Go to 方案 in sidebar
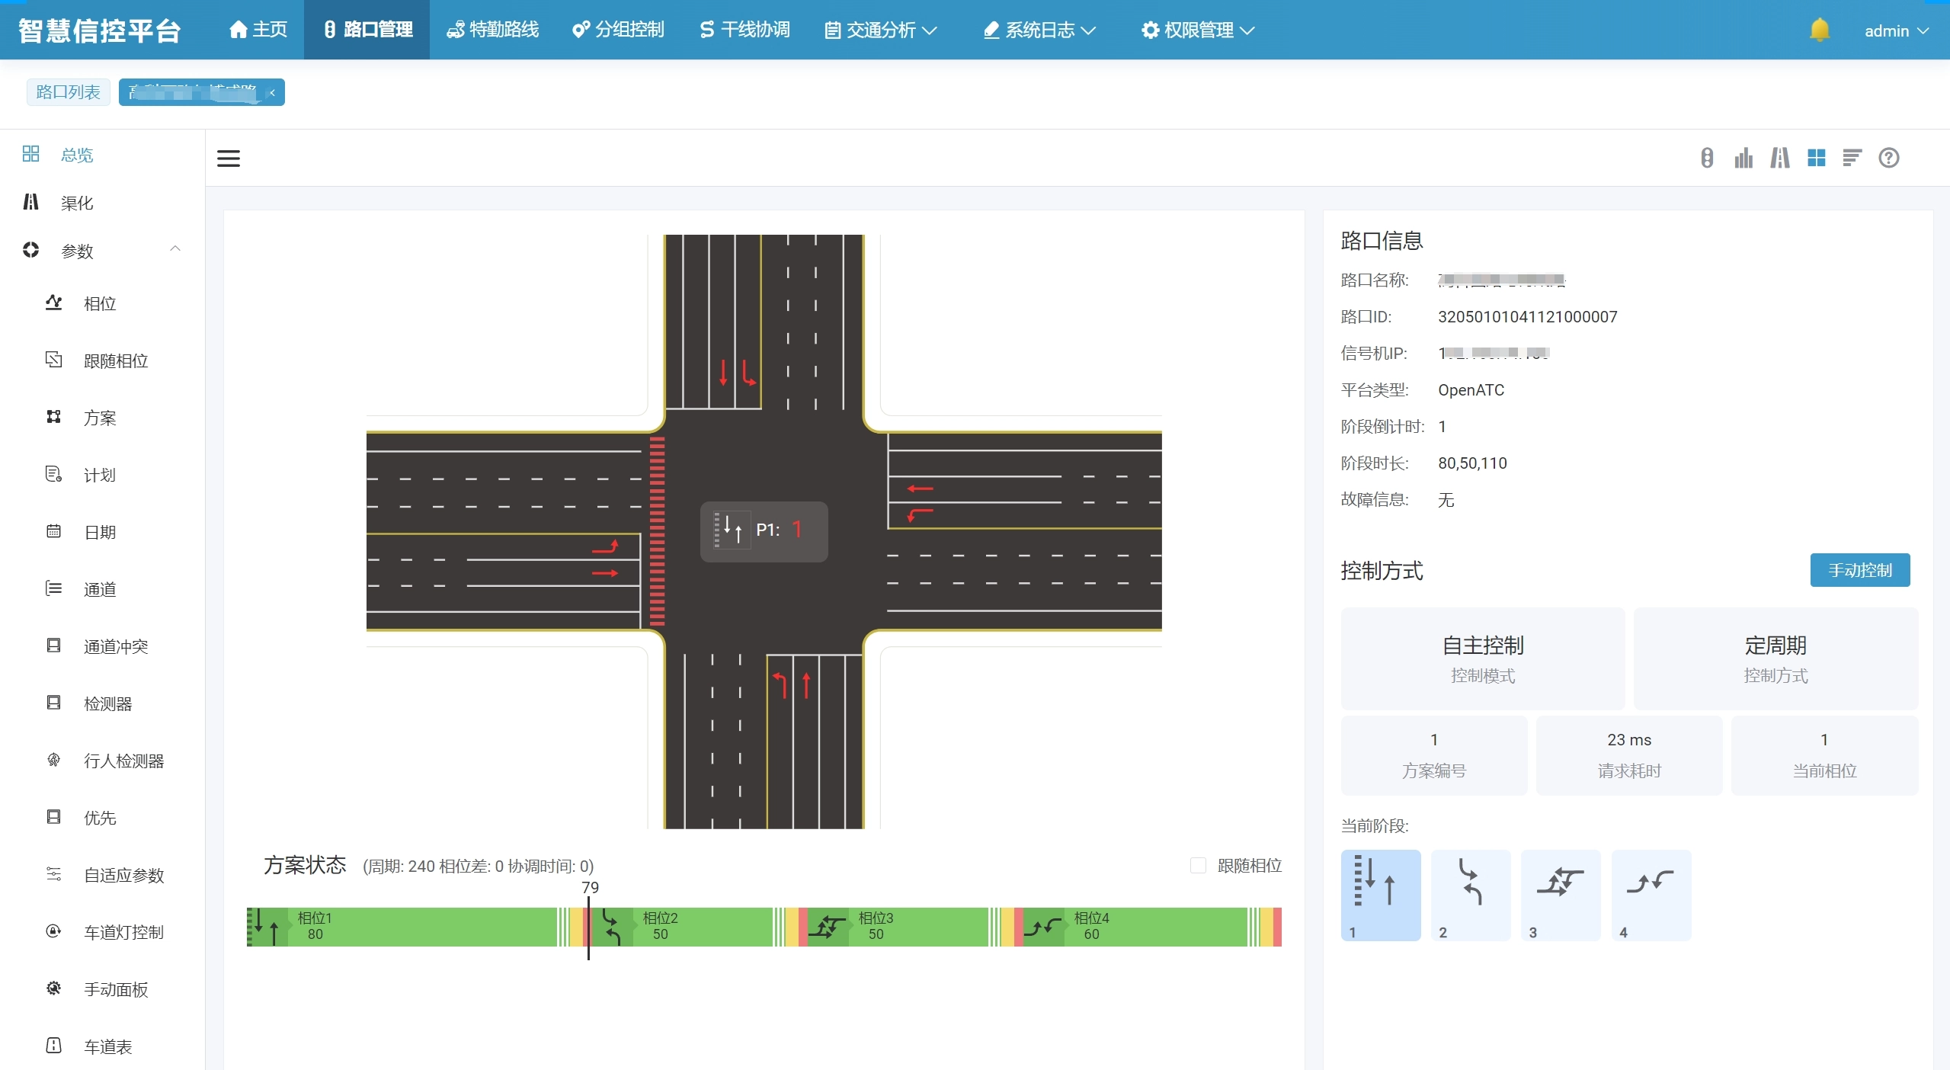Screen dimensions: 1950x1070 (100, 418)
